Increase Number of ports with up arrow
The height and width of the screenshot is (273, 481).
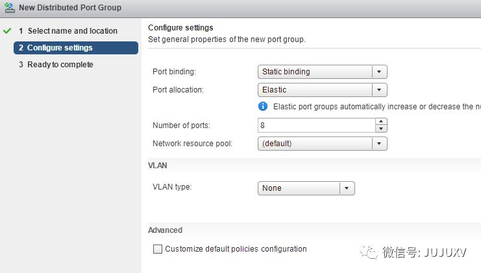381,122
